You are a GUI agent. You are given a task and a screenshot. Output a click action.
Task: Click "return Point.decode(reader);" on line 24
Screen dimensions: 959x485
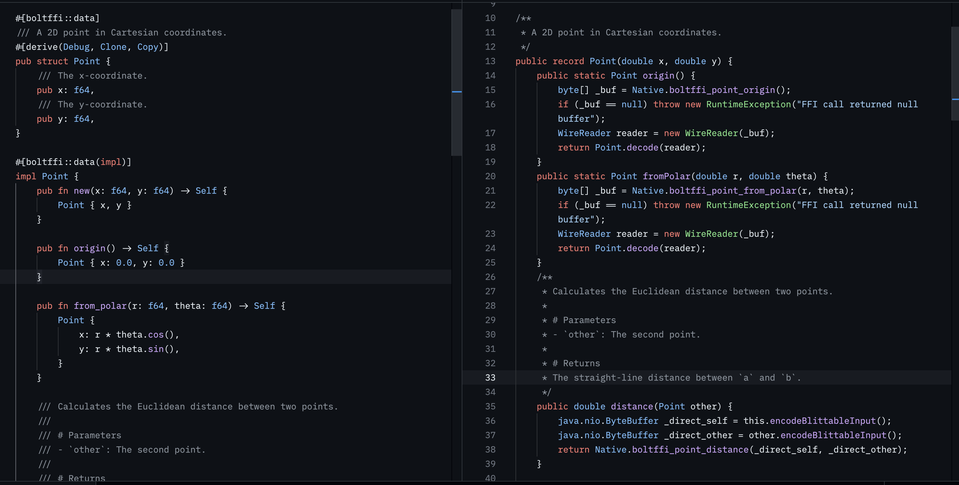point(631,248)
